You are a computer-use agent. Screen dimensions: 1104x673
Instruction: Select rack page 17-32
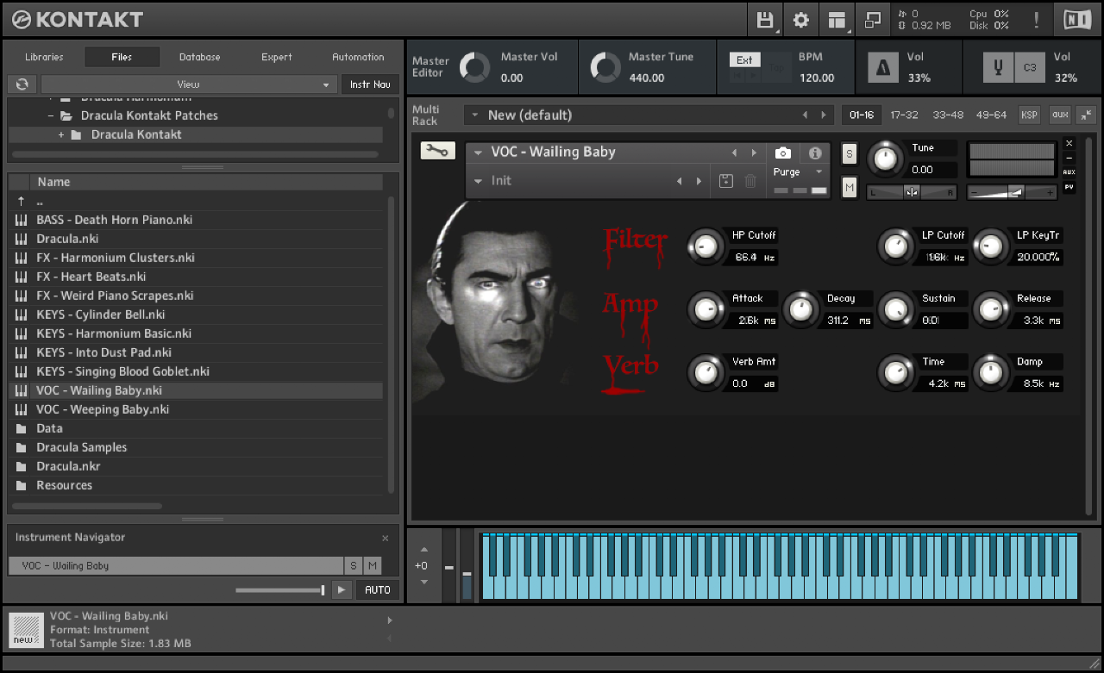point(904,115)
